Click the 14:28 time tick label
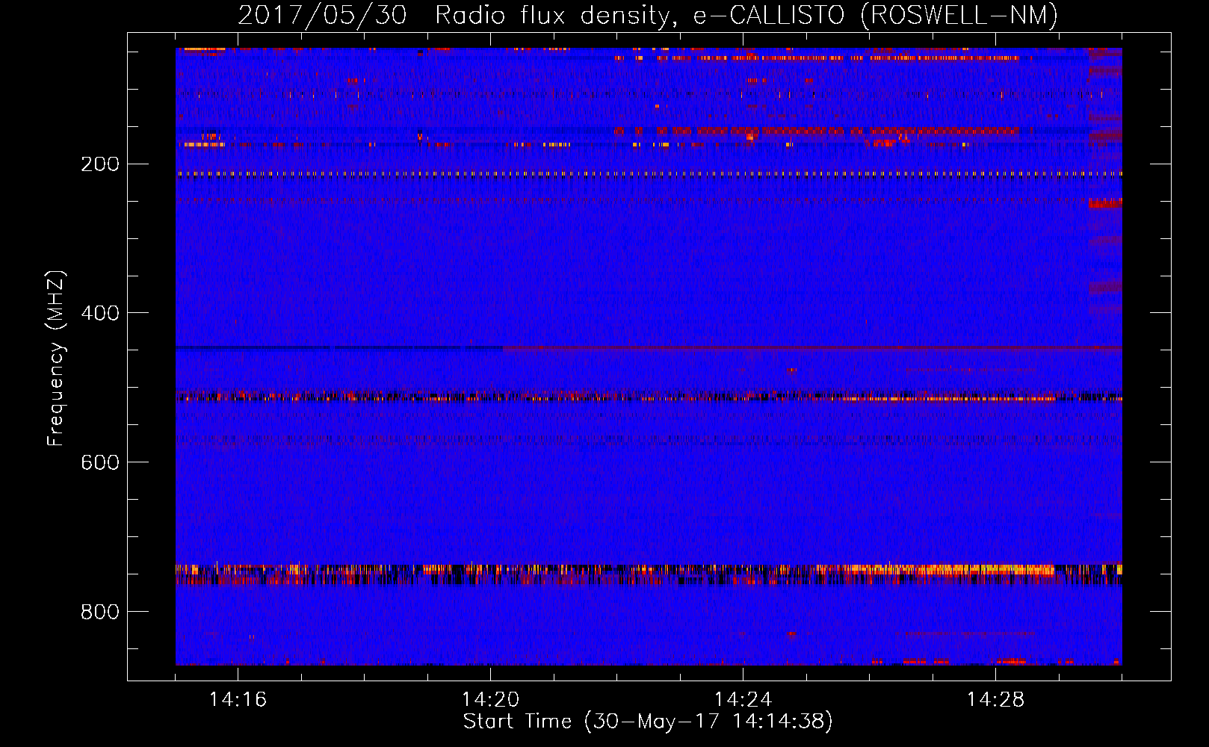1209x747 pixels. [995, 700]
